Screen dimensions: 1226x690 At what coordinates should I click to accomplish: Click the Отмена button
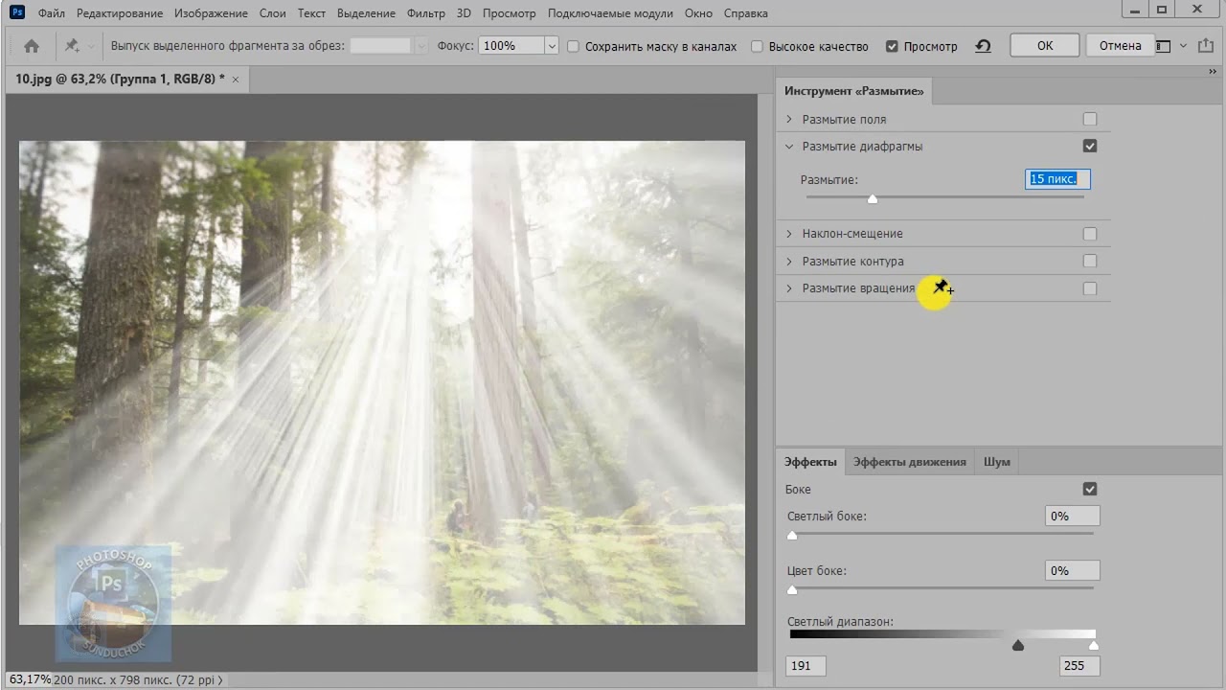1120,46
